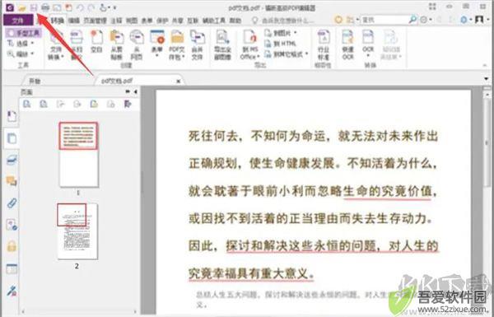Click the Merge files icon in ribbon
Image resolution: width=494 pixels, height=317 pixels.
click(x=198, y=45)
